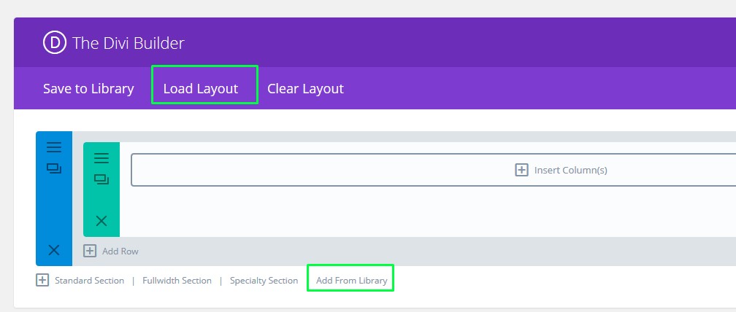Click the Insert Column(s) label
Viewport: 736px width, 312px height.
[570, 170]
